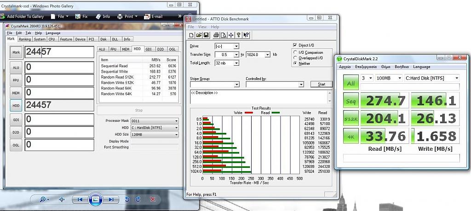Click the context help arrow icon in ATTO

246,35
